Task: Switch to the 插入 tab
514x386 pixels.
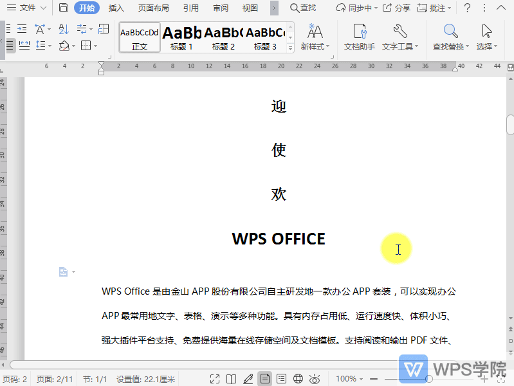Action: pyautogui.click(x=116, y=8)
